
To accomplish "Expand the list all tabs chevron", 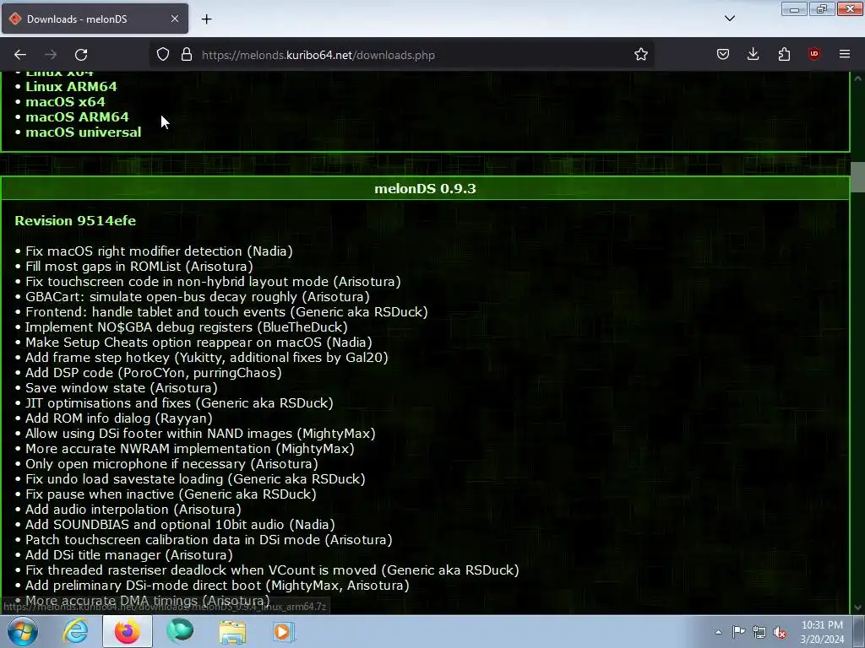I will (729, 19).
